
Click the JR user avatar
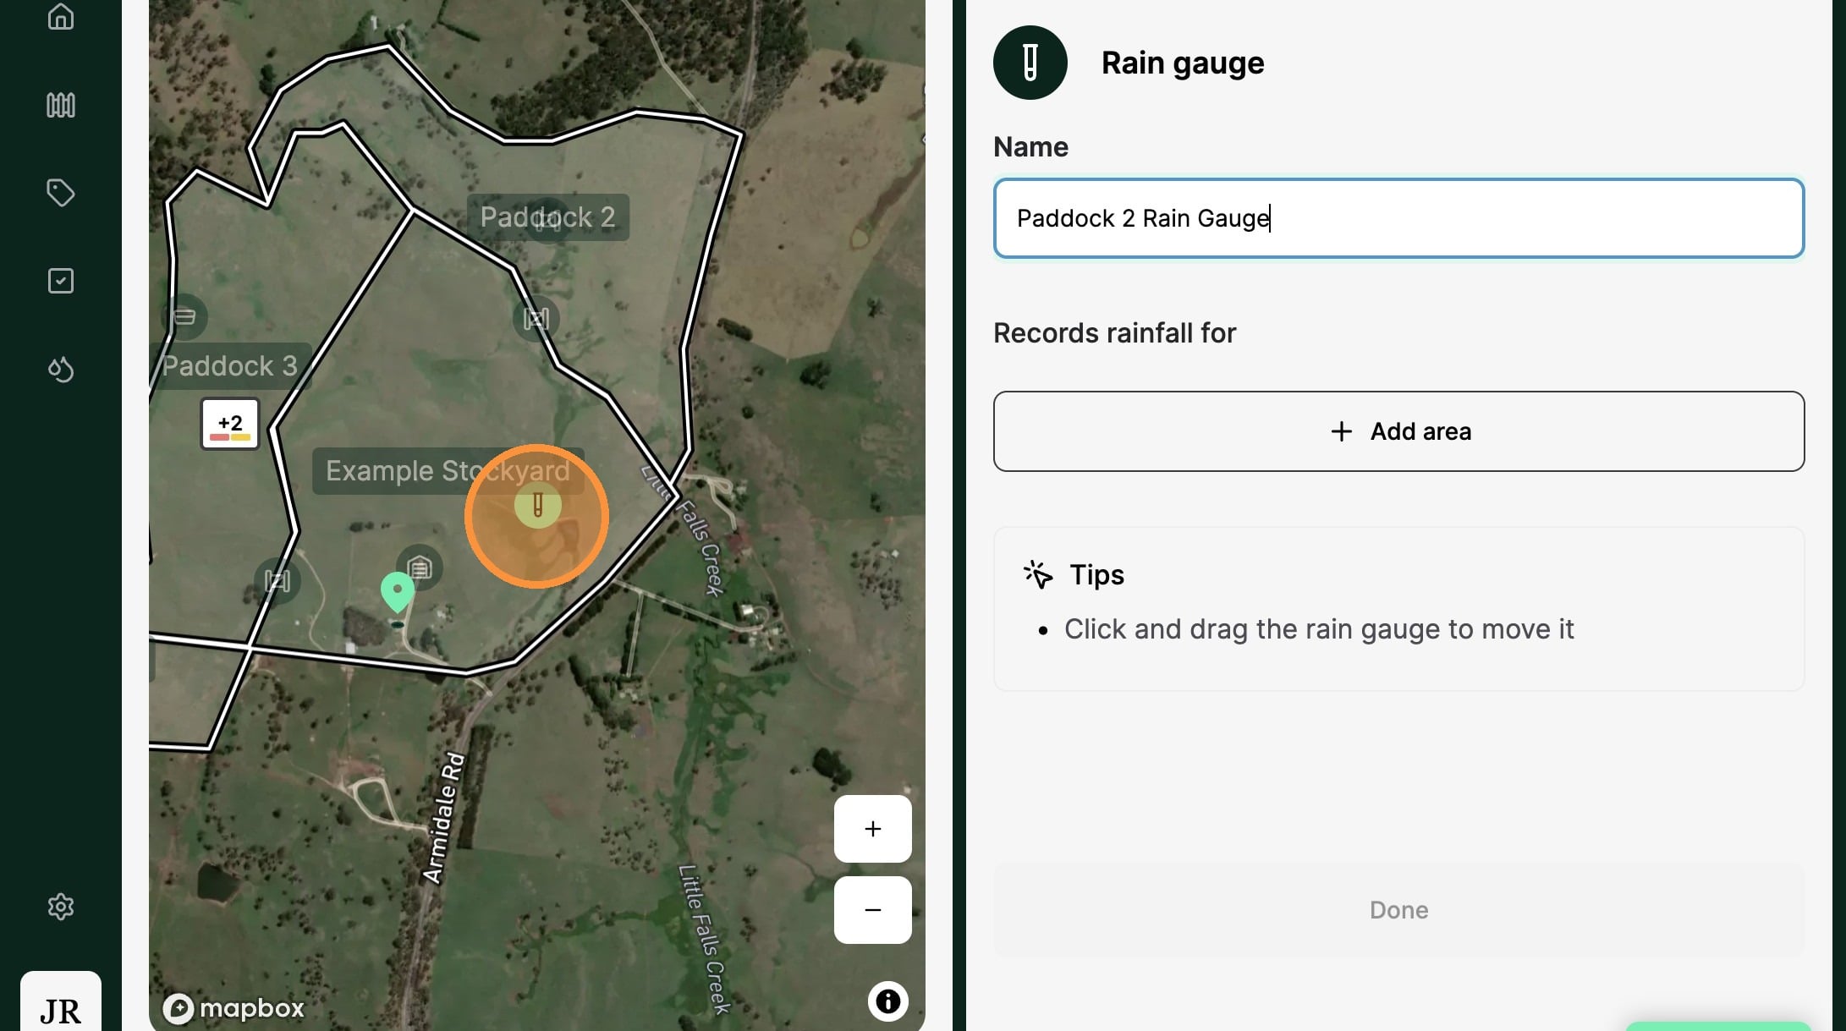tap(60, 1008)
